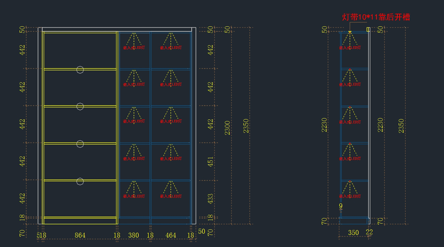Screen dimensions: 444x247
Task: Select the 433 height dimension text
Action: click(211, 198)
